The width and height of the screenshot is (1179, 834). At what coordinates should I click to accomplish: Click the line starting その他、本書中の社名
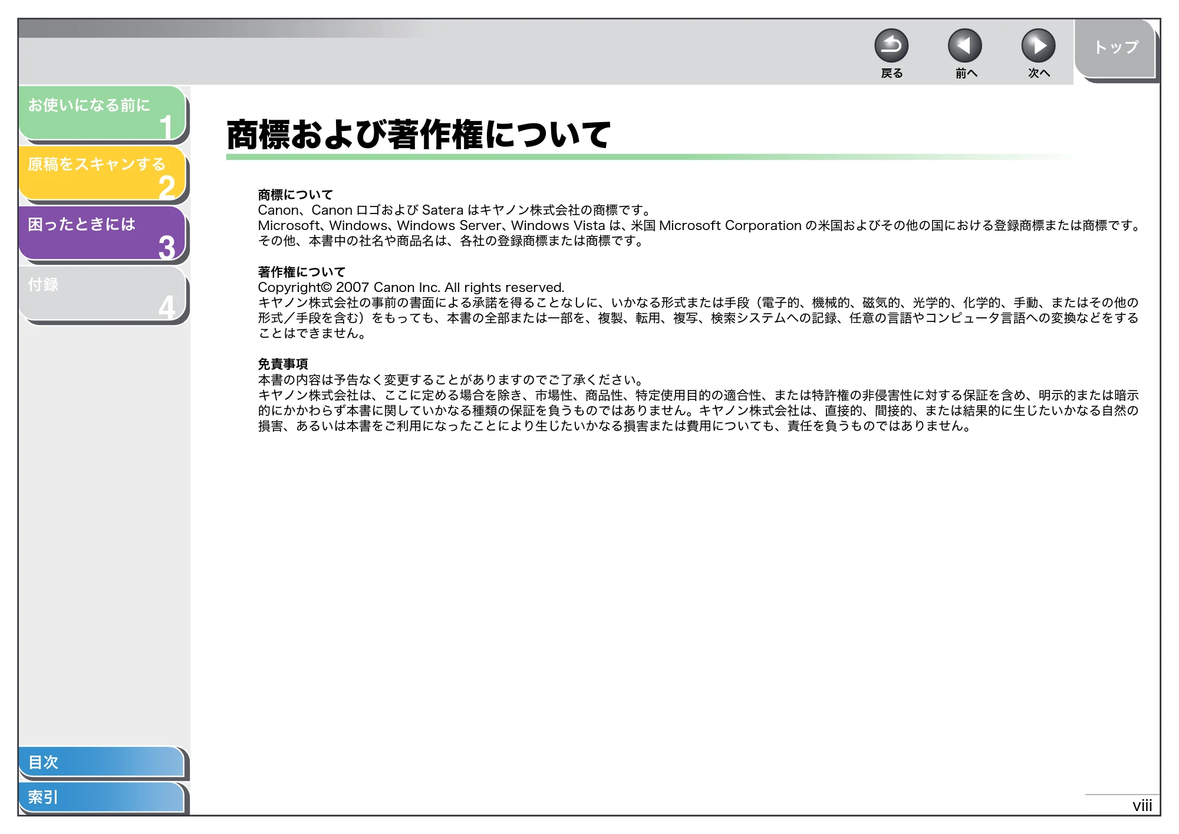point(452,241)
